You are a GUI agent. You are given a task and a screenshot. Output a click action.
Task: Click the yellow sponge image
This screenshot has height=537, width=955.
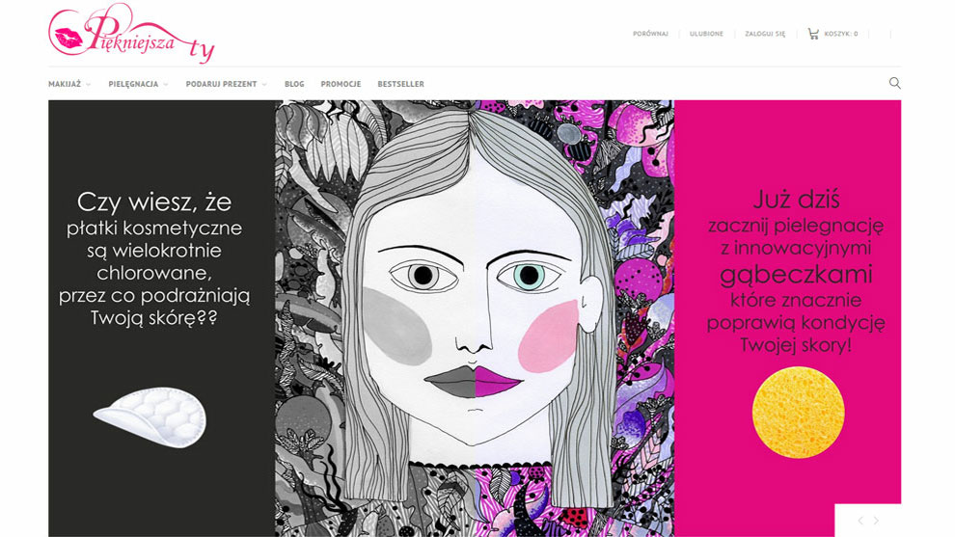click(x=798, y=412)
